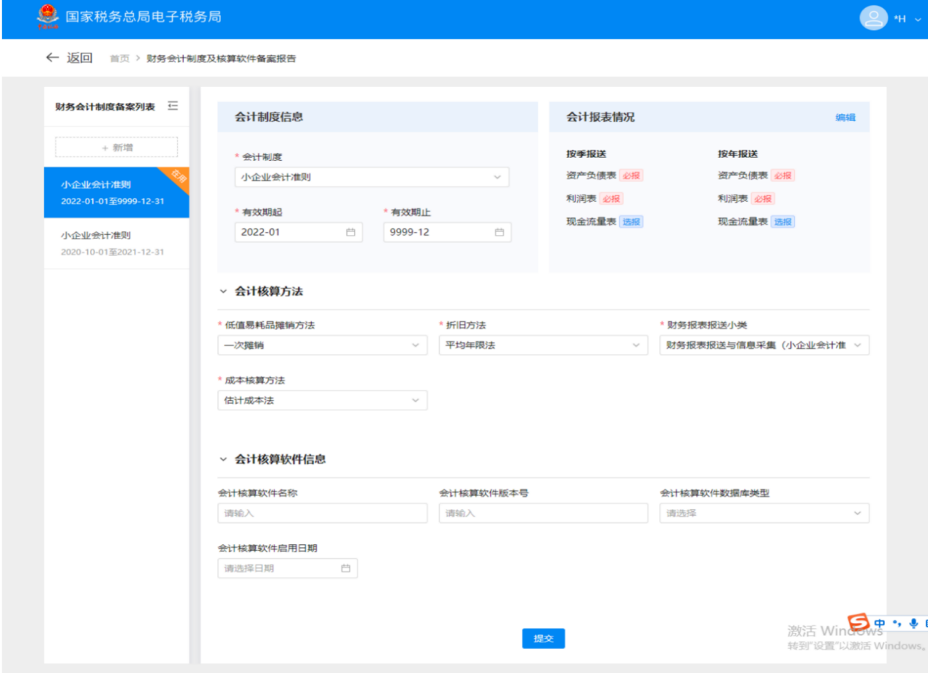
Task: Click the 会计核算软件启用日期 date field
Action: coord(288,568)
